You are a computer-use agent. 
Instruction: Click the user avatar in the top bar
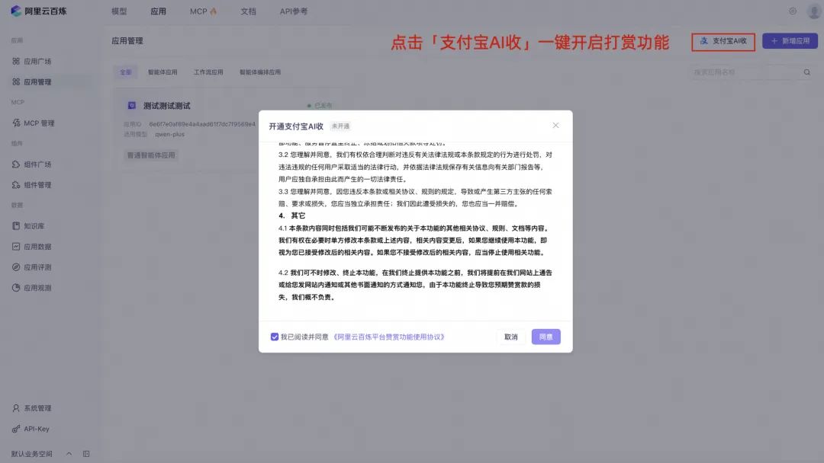tap(813, 11)
